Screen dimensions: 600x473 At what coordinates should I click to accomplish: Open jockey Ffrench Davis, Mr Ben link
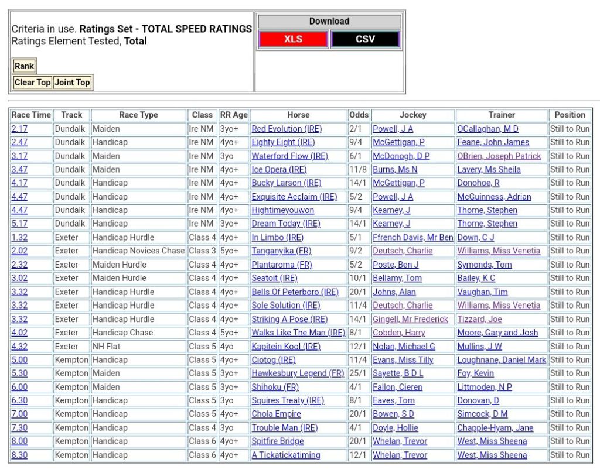pyautogui.click(x=412, y=237)
